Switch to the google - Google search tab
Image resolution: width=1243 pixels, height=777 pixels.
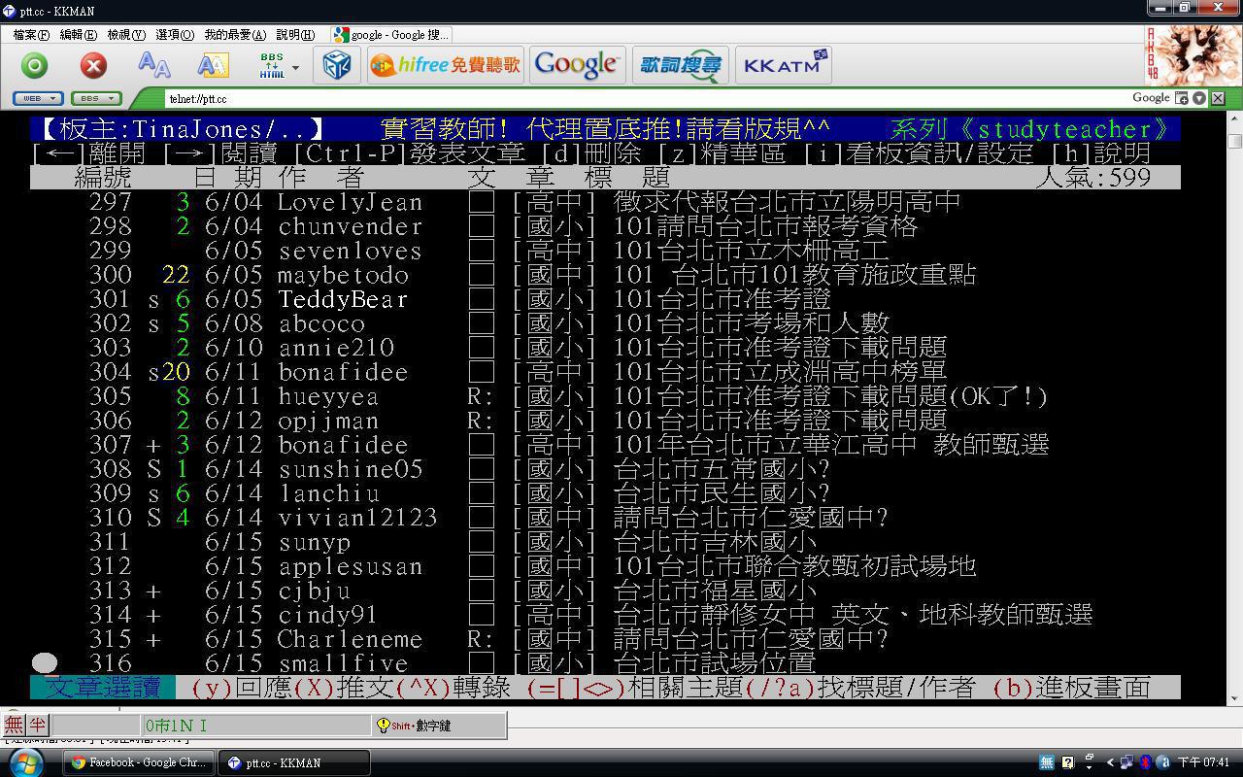390,35
